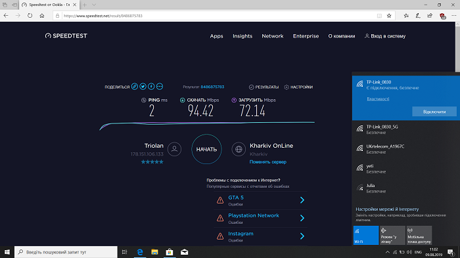Open the Network menu item
This screenshot has height=258, width=460.
[x=273, y=36]
